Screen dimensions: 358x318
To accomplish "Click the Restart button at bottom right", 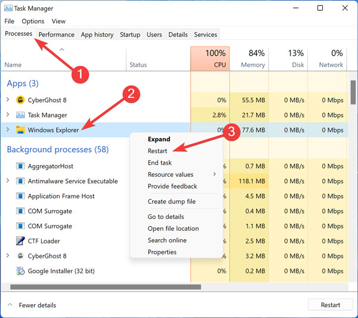I will click(330, 305).
